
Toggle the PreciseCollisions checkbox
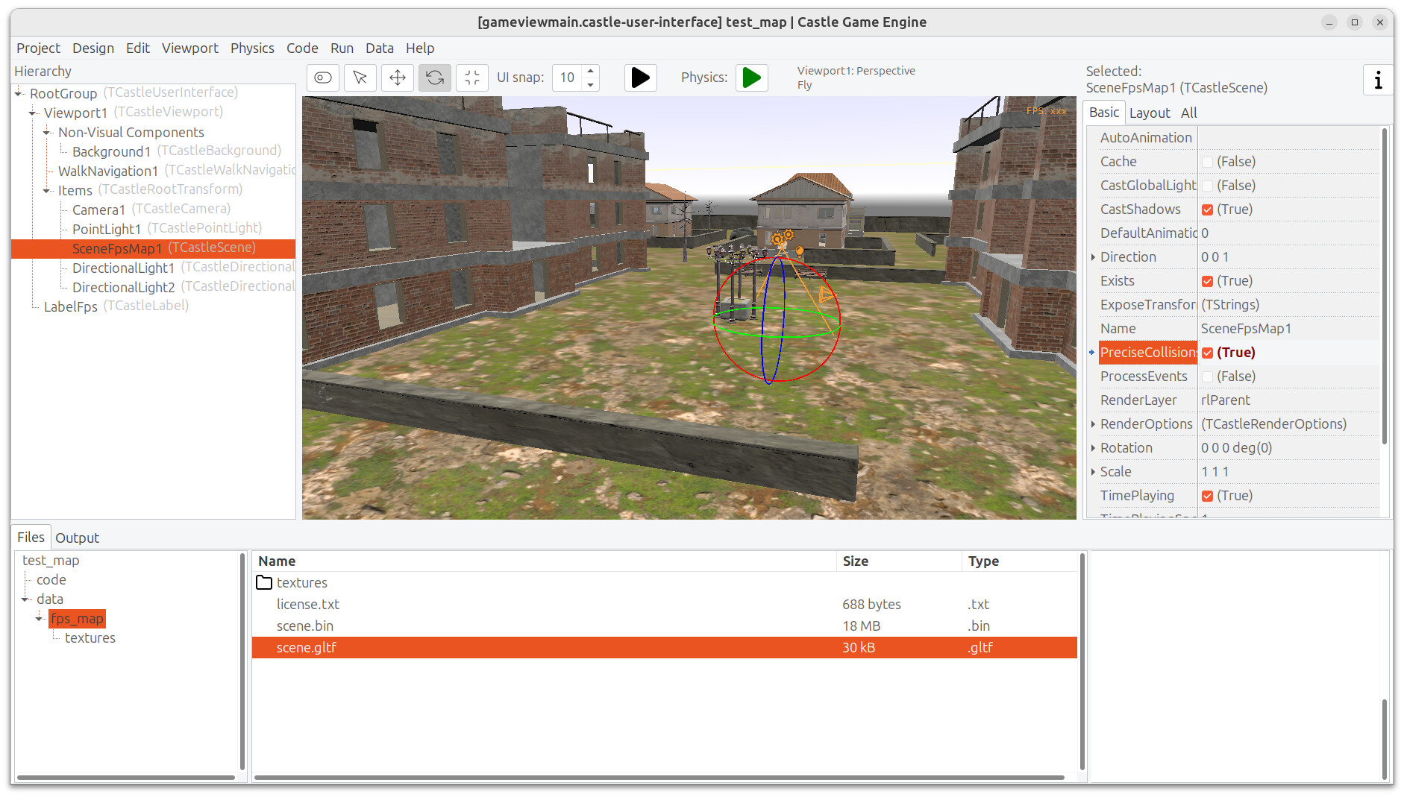pos(1207,353)
